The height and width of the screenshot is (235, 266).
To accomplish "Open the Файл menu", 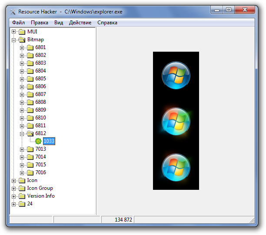I will (x=18, y=23).
